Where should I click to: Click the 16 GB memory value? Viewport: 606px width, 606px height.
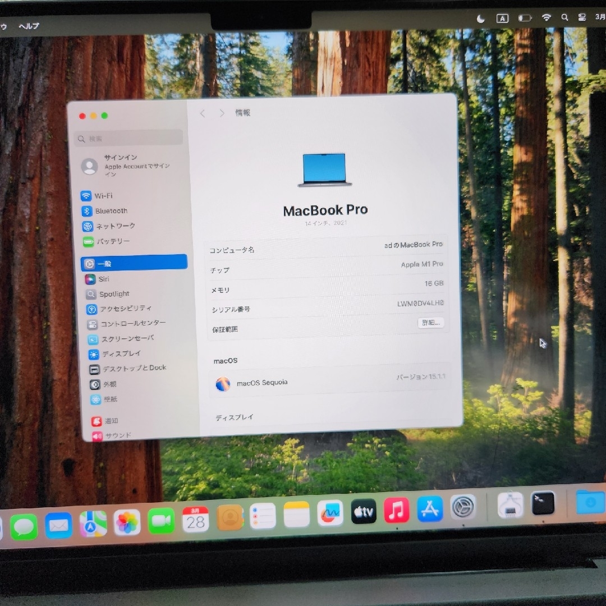pos(434,283)
